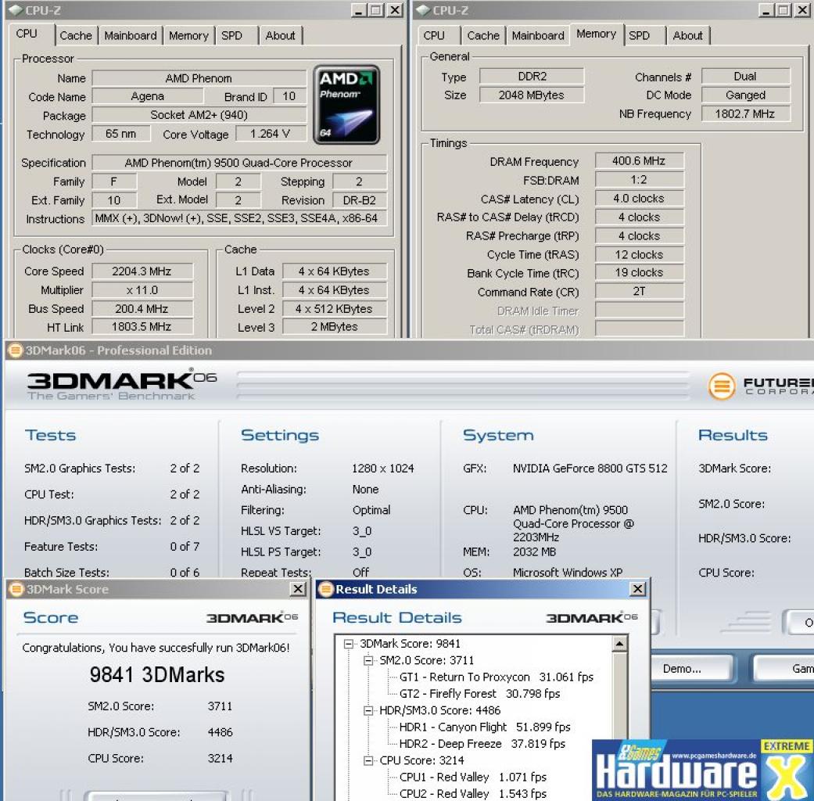Screen dimensions: 814x801
Task: Click the Core Speed 2204.3 MHz field
Action: tap(142, 271)
